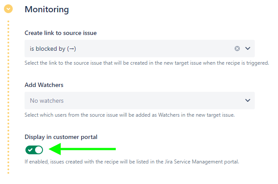
Task: Open the link type dropdown arrow
Action: point(248,49)
